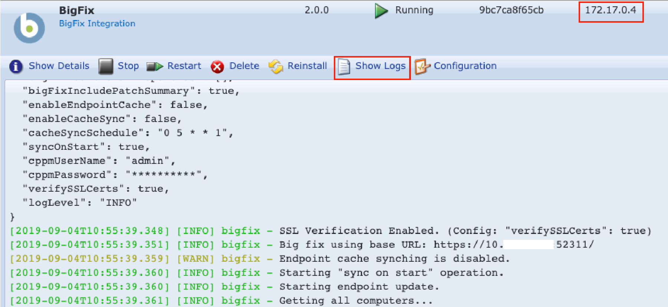Click the Show Logs document icon
This screenshot has width=668, height=307.
pos(344,67)
